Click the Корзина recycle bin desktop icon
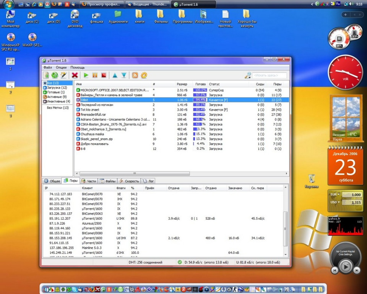Screen dimensions: 367x294 pos(312,181)
